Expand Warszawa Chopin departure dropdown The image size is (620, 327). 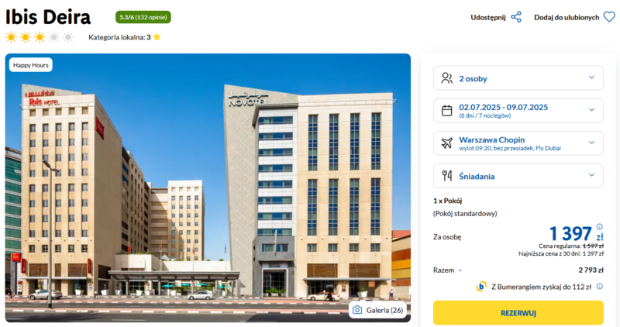[x=518, y=143]
